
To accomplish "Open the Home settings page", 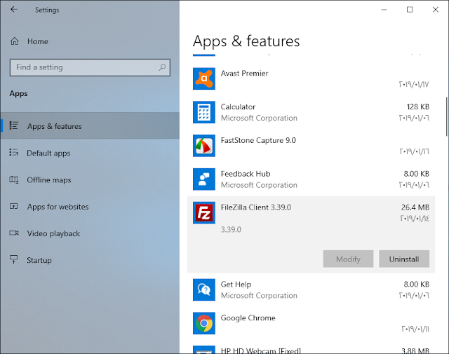I will (x=90, y=41).
